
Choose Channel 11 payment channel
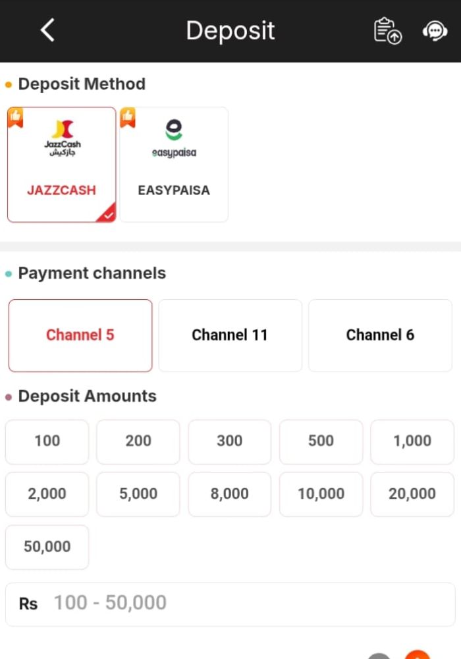coord(230,335)
